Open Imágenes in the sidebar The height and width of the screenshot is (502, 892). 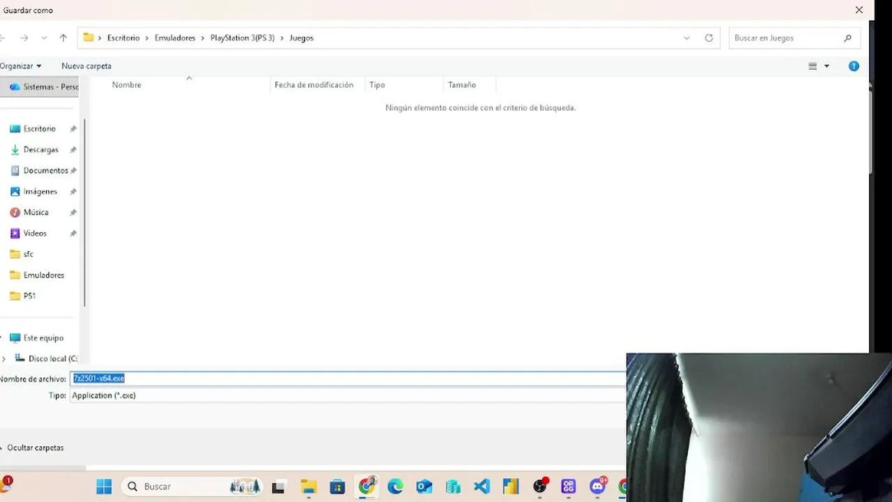[x=40, y=191]
